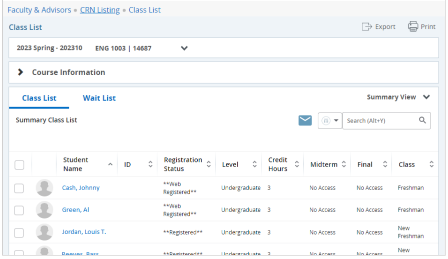The width and height of the screenshot is (448, 259).
Task: Click Louis T. Jordan's avatar picture
Action: pos(44,232)
